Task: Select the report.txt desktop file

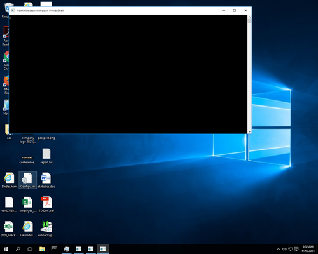Action: pyautogui.click(x=46, y=156)
